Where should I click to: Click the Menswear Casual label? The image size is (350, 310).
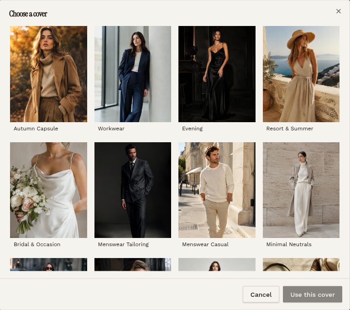point(205,244)
